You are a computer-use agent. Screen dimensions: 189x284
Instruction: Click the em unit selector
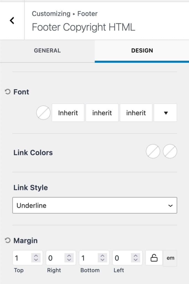[170, 258]
